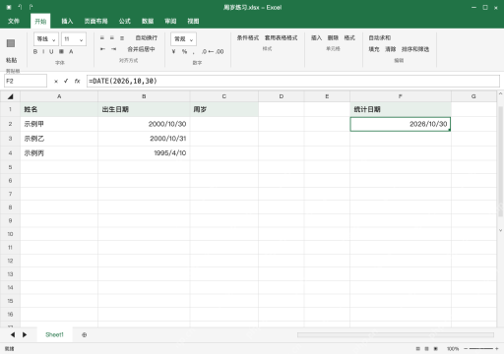Click the horizontal scrollbar
The width and height of the screenshot is (504, 354).
(396, 335)
